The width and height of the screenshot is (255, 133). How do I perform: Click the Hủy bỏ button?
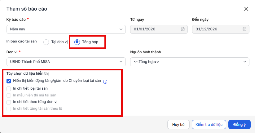(x=178, y=125)
